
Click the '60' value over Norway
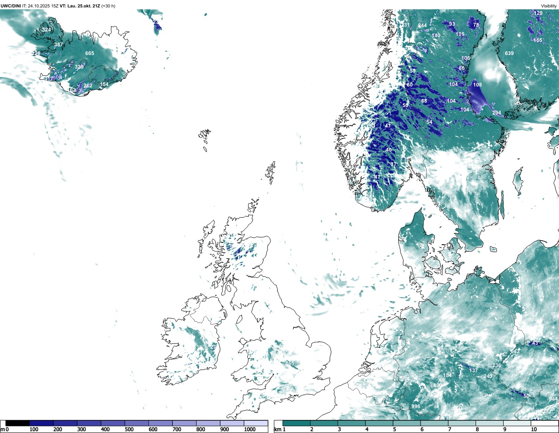click(x=410, y=85)
